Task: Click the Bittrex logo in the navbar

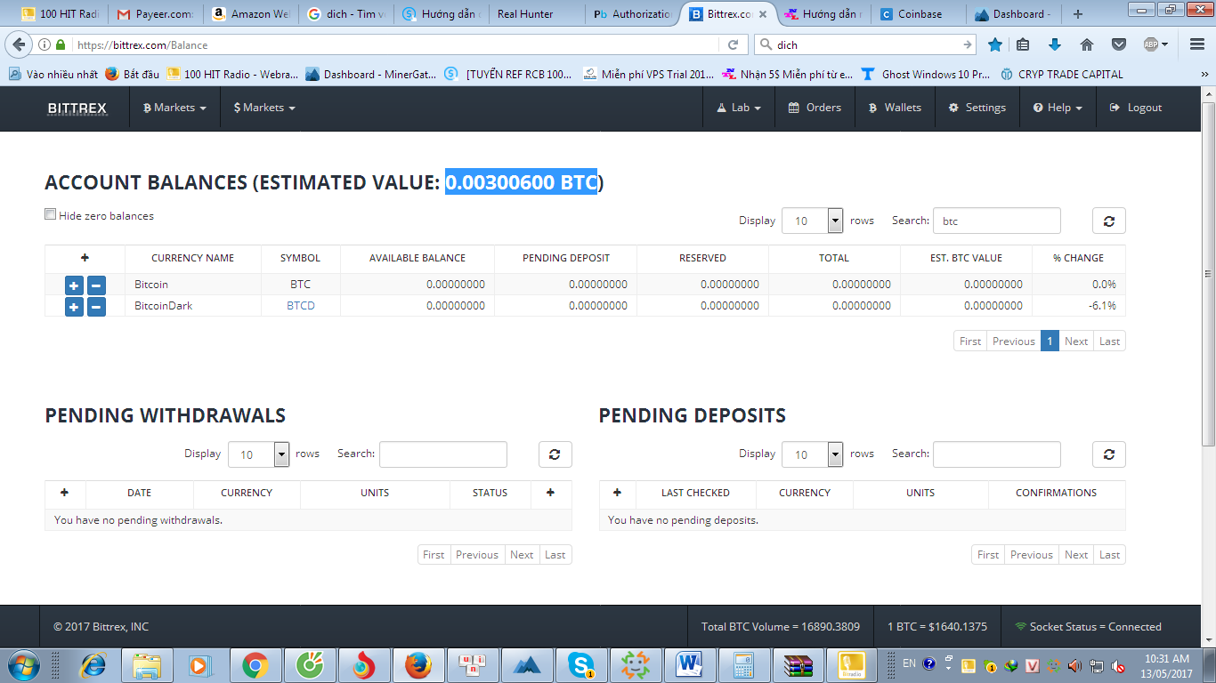Action: 77,108
